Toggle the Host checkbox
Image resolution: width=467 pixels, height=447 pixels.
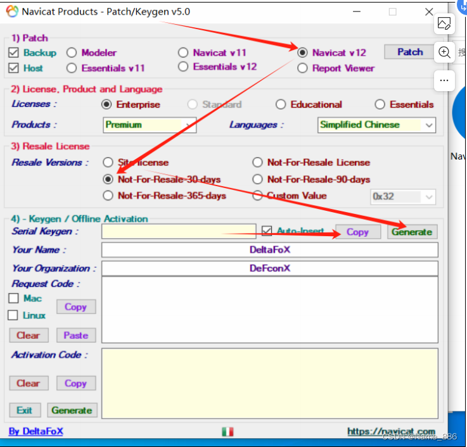(x=14, y=68)
